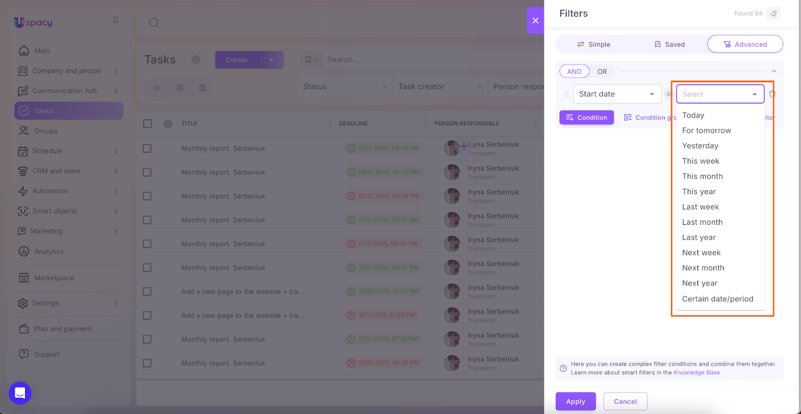Click the purple close filters panel button
The width and height of the screenshot is (801, 414).
coord(535,21)
